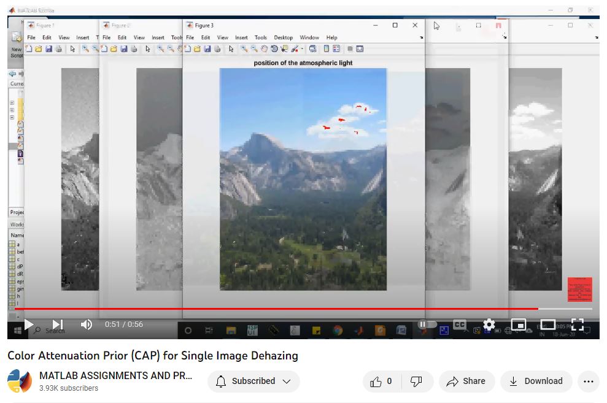Open the Tools menu in Figure 3
Screen dimensions: 607x403
(260, 37)
